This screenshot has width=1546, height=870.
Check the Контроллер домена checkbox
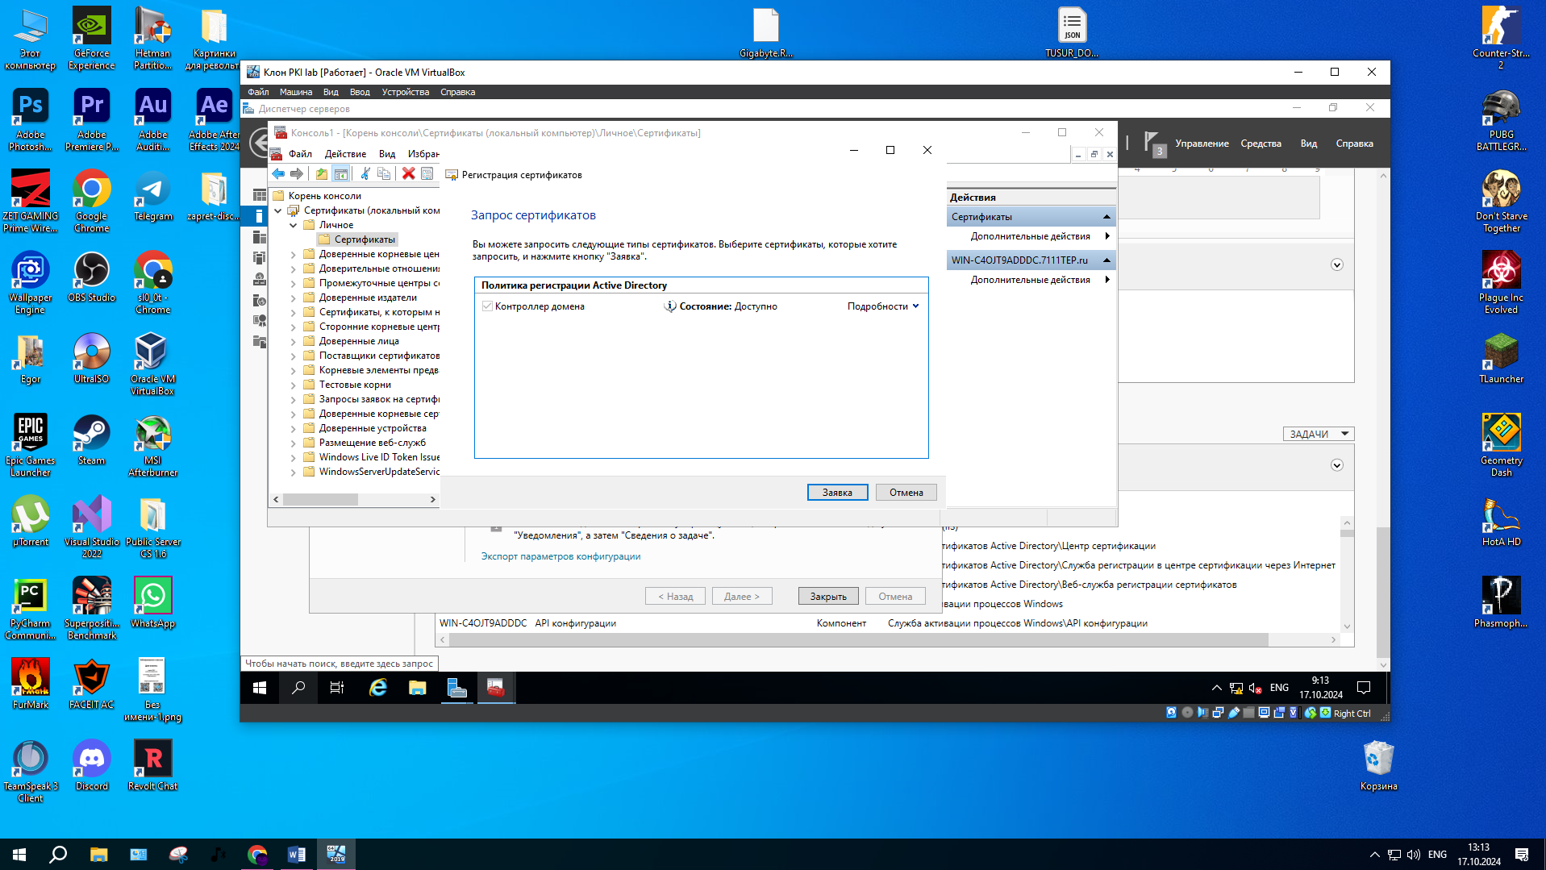click(487, 306)
